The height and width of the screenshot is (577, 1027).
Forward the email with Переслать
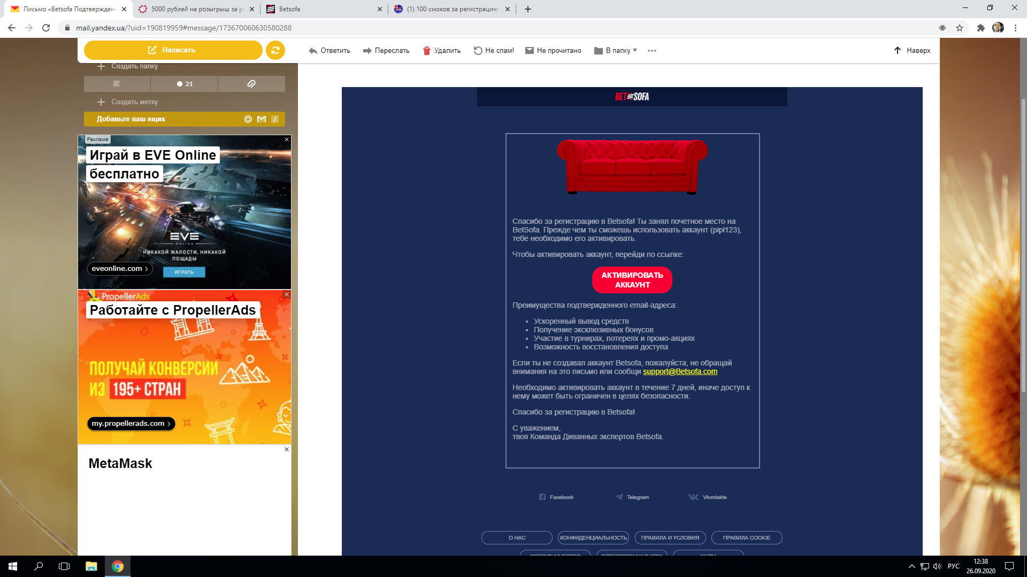386,51
